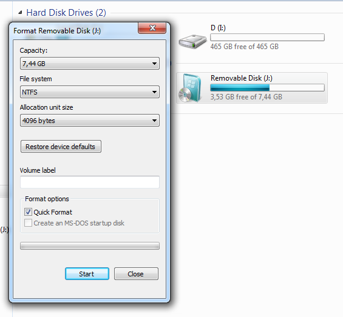Click the 'Removable Disk (J:)' drive name
The image size is (343, 317).
pyautogui.click(x=242, y=78)
